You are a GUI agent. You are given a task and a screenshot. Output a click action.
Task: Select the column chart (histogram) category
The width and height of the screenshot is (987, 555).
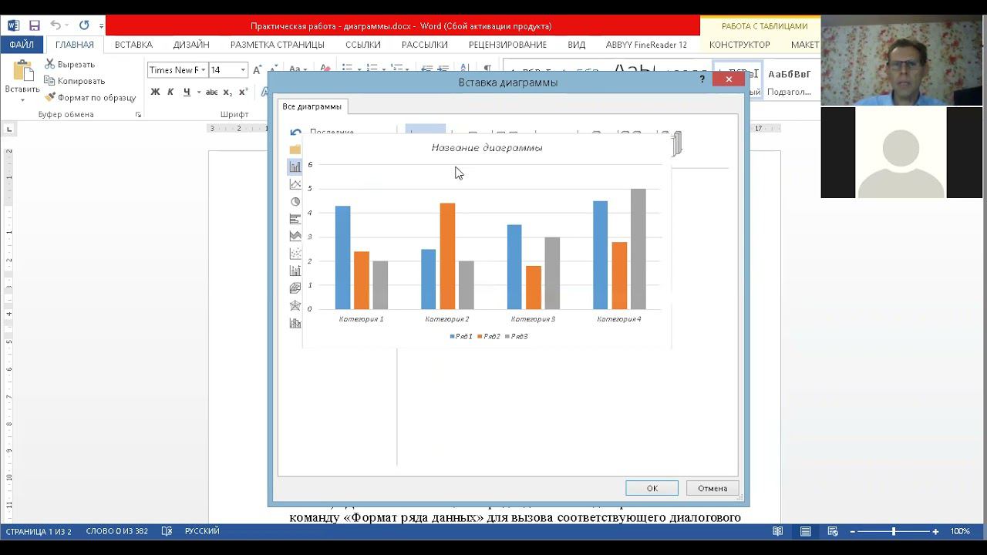pos(295,166)
